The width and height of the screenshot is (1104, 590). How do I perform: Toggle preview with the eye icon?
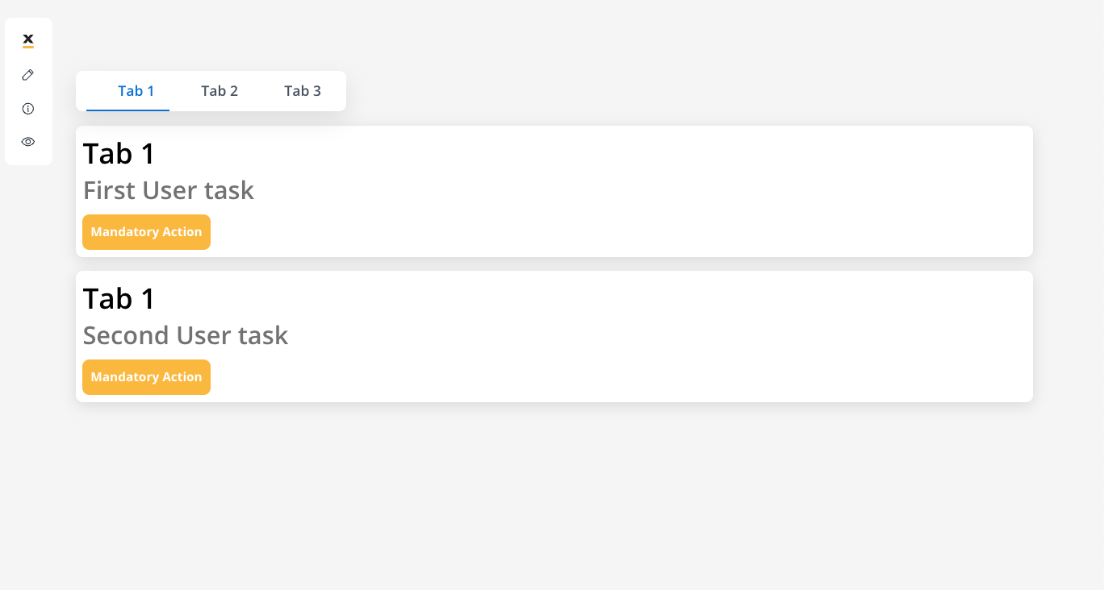(x=28, y=142)
